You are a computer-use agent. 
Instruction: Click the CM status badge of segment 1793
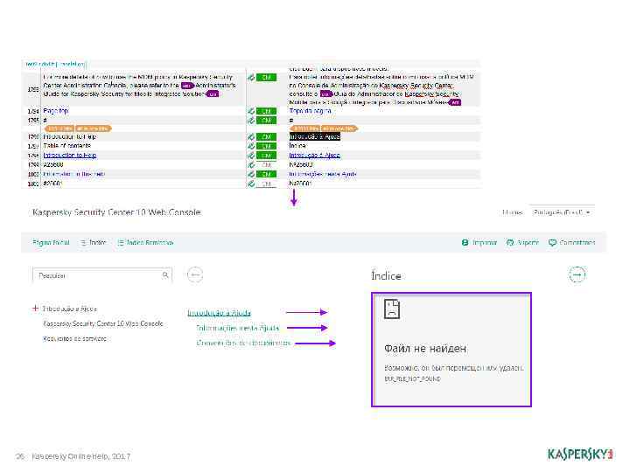pos(266,77)
